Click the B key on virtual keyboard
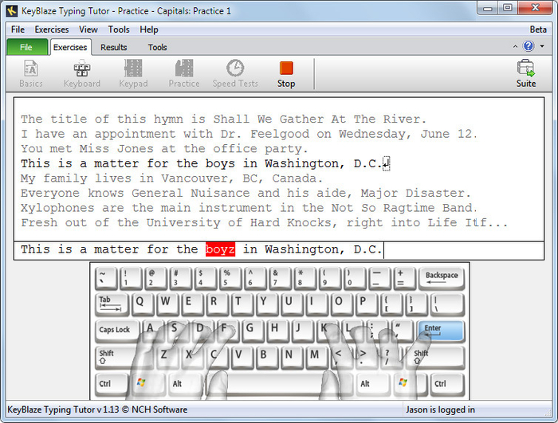The width and height of the screenshot is (558, 423). point(267,358)
